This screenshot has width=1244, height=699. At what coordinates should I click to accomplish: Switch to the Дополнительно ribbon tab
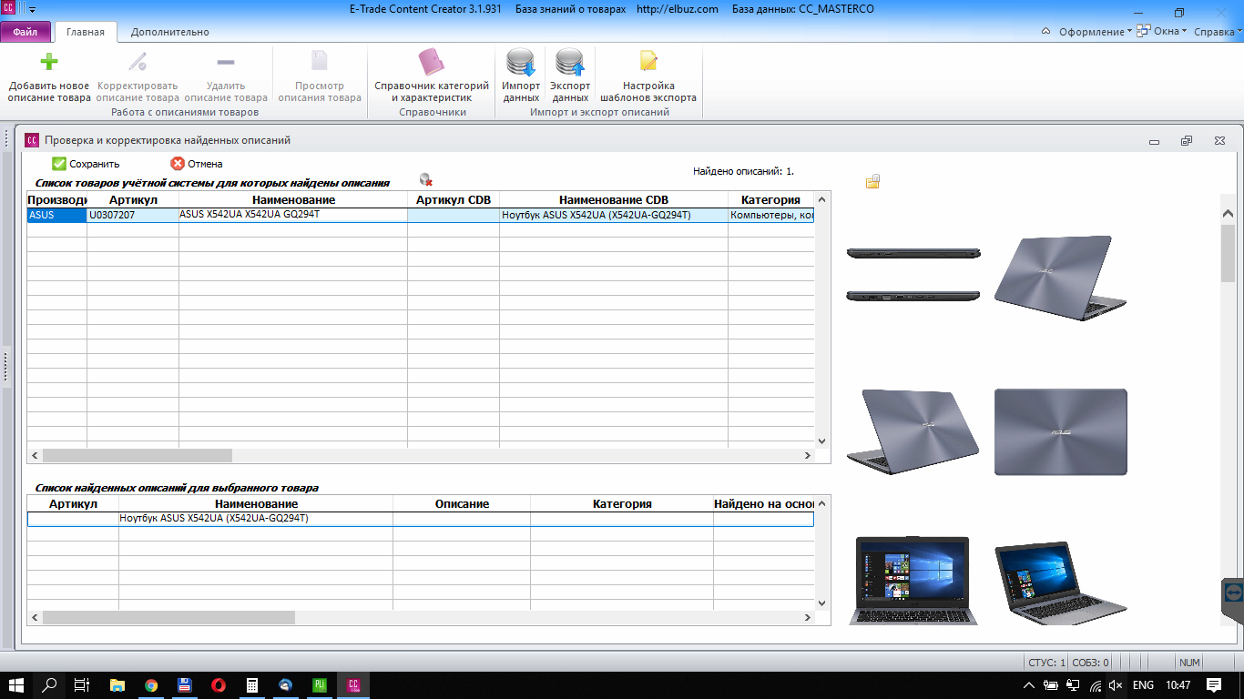(x=169, y=32)
